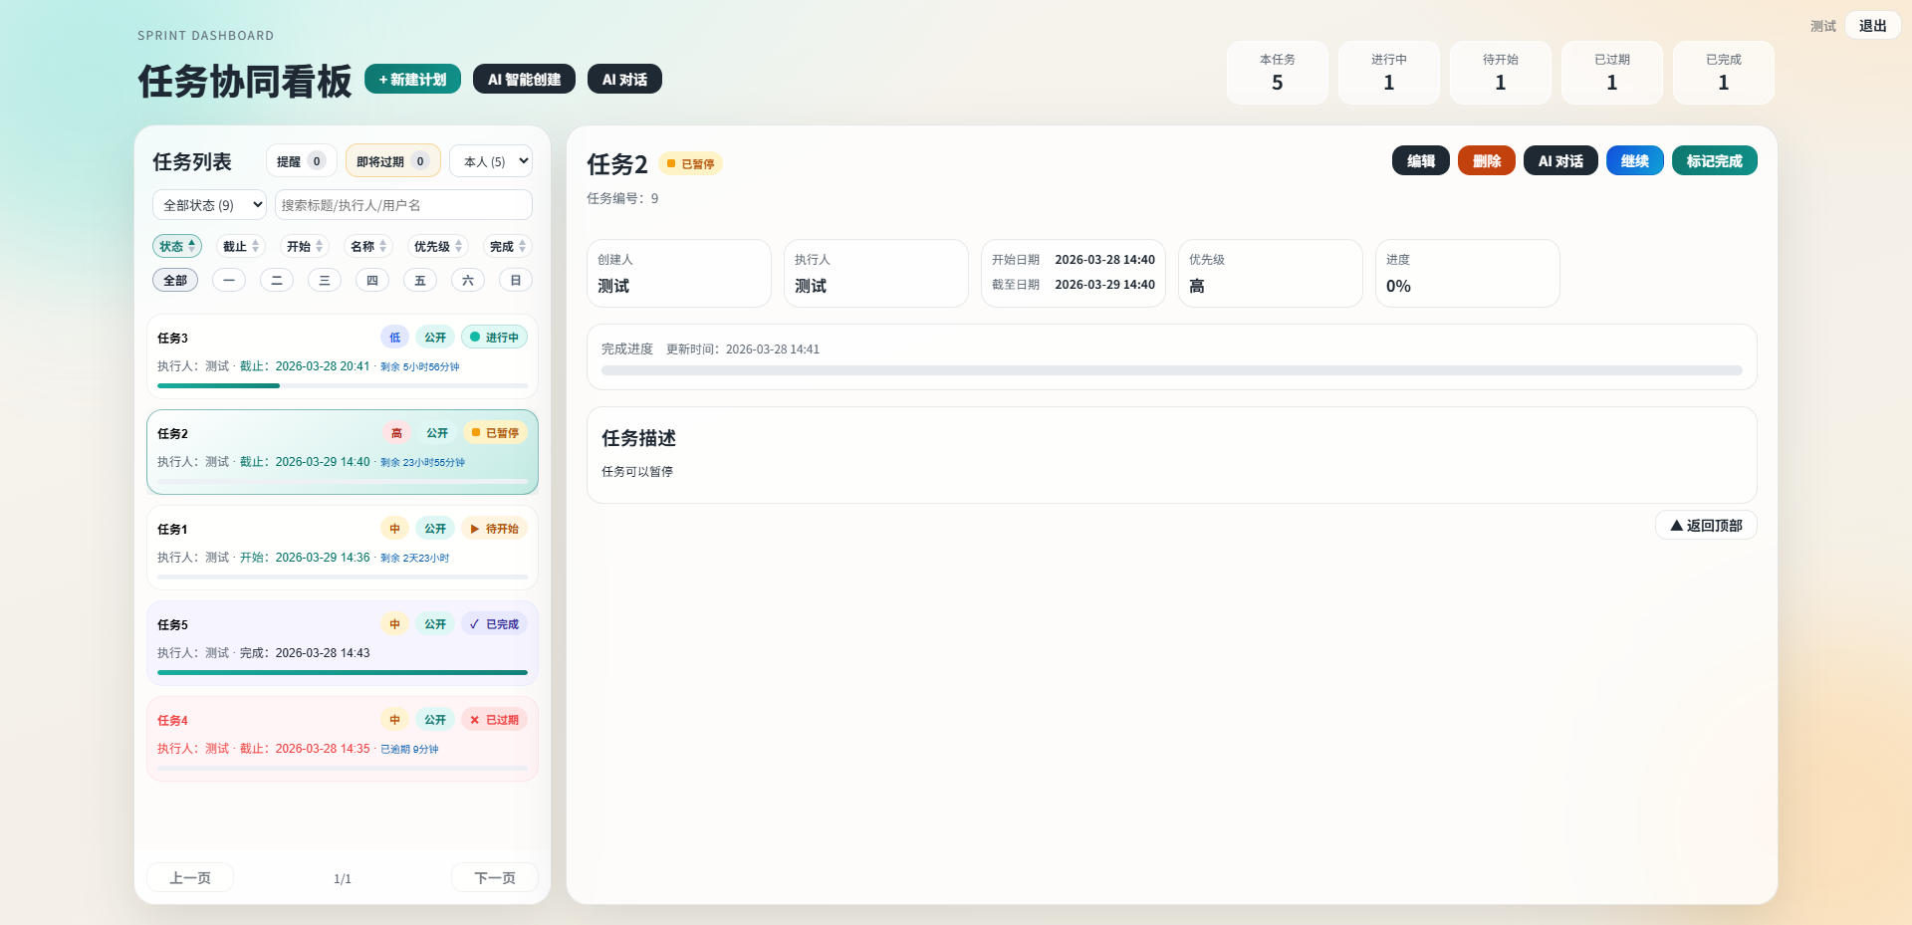Click the 进行中 status badge on 任务3
The width and height of the screenshot is (1912, 925).
coord(494,338)
